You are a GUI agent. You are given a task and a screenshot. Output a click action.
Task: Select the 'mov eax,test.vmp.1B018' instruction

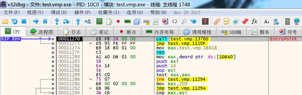[186, 48]
